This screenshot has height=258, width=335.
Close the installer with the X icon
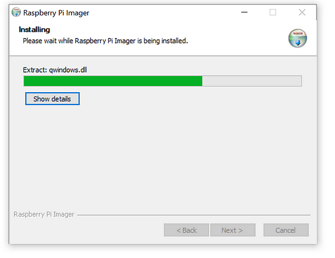302,12
